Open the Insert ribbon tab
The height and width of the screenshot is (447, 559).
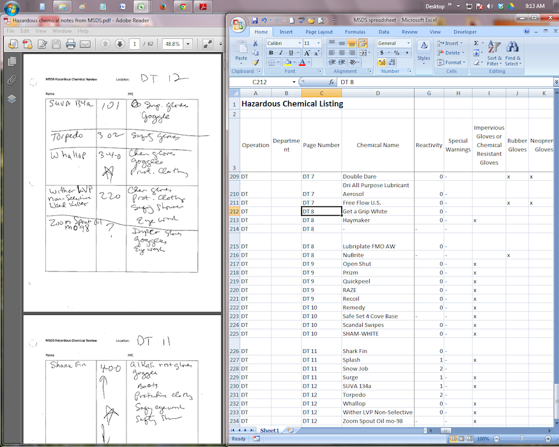[286, 32]
